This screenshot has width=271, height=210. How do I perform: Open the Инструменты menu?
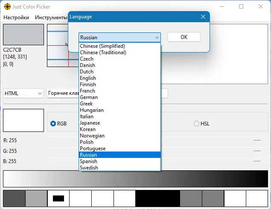[x=51, y=17]
